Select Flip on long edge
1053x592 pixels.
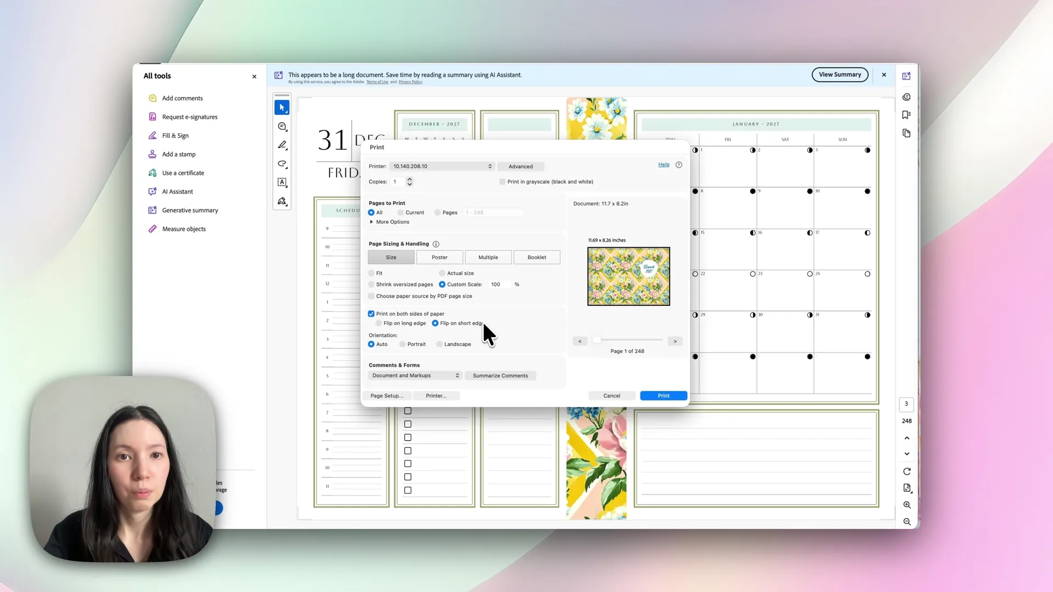[379, 323]
